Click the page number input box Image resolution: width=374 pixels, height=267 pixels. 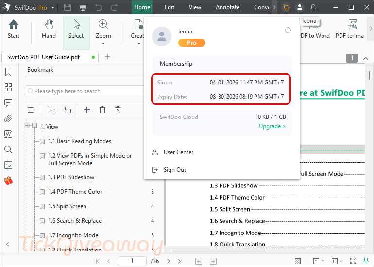pyautogui.click(x=132, y=261)
